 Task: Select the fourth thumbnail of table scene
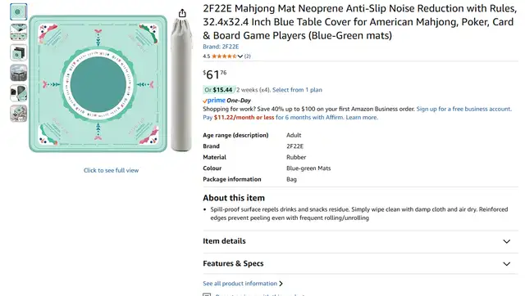point(18,73)
